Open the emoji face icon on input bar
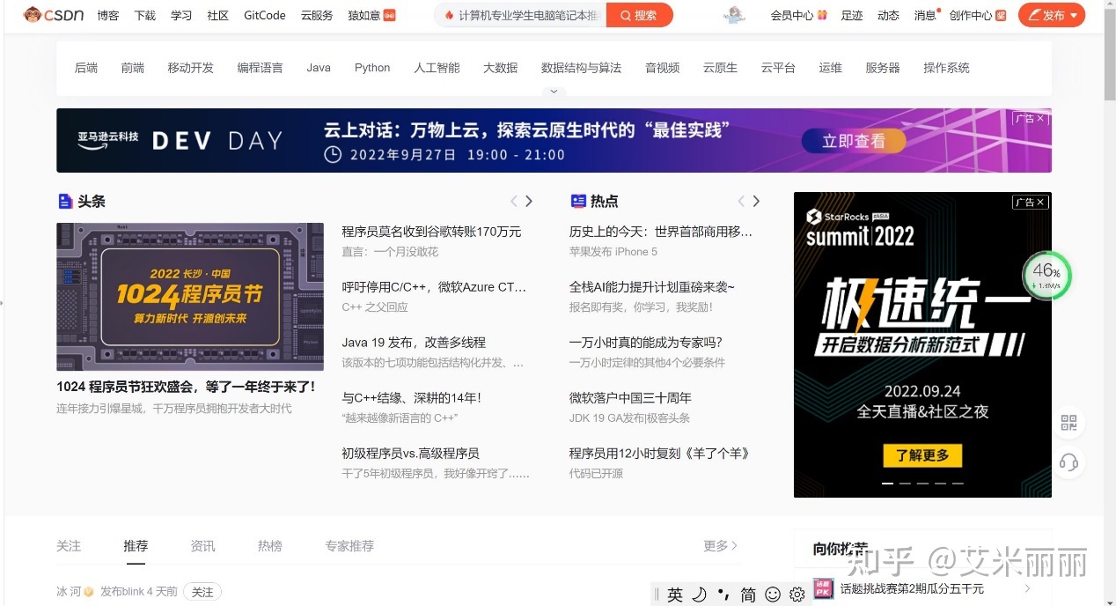1116x606 pixels. pos(772,595)
